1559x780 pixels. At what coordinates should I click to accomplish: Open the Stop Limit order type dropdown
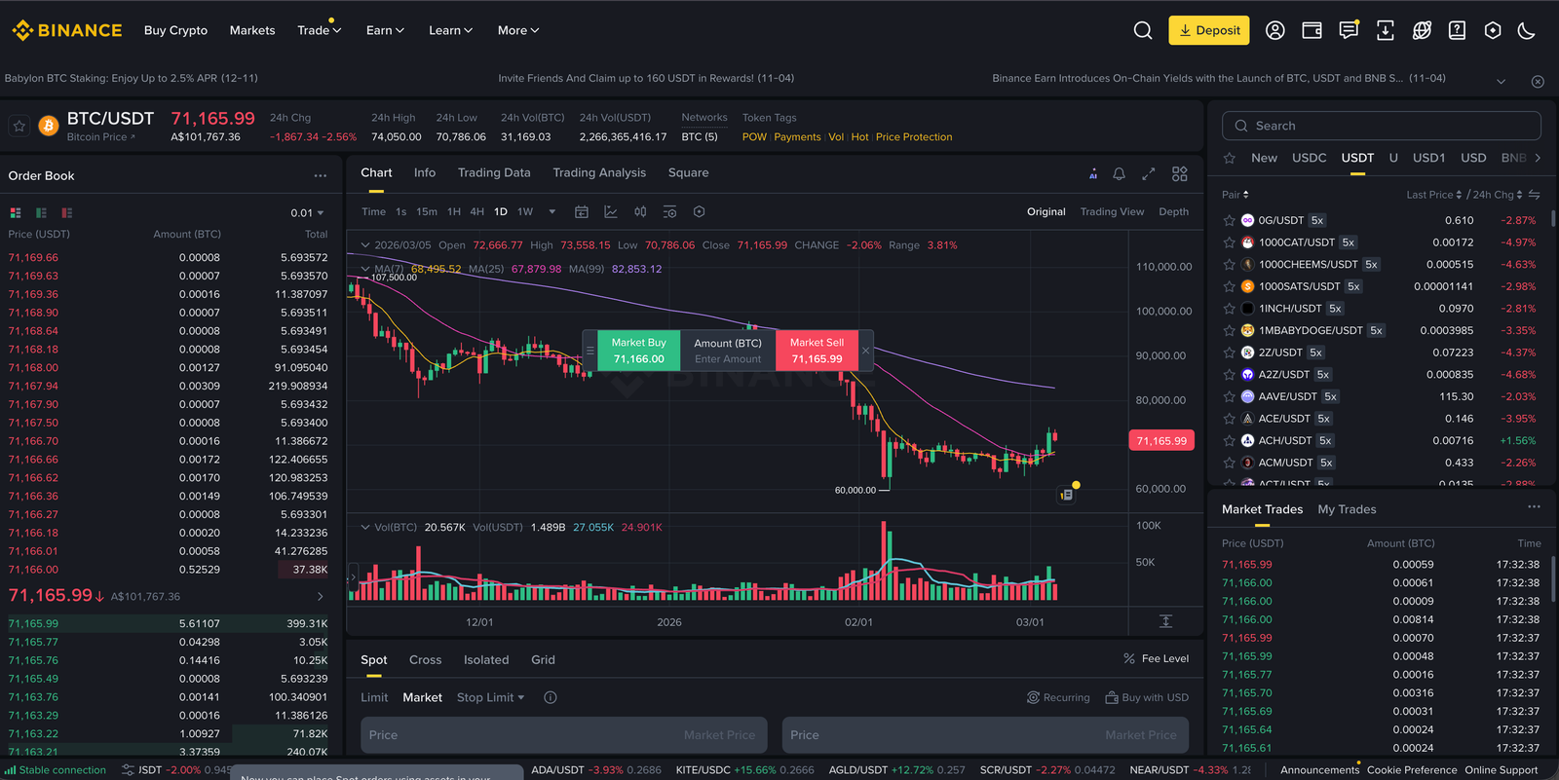[490, 697]
